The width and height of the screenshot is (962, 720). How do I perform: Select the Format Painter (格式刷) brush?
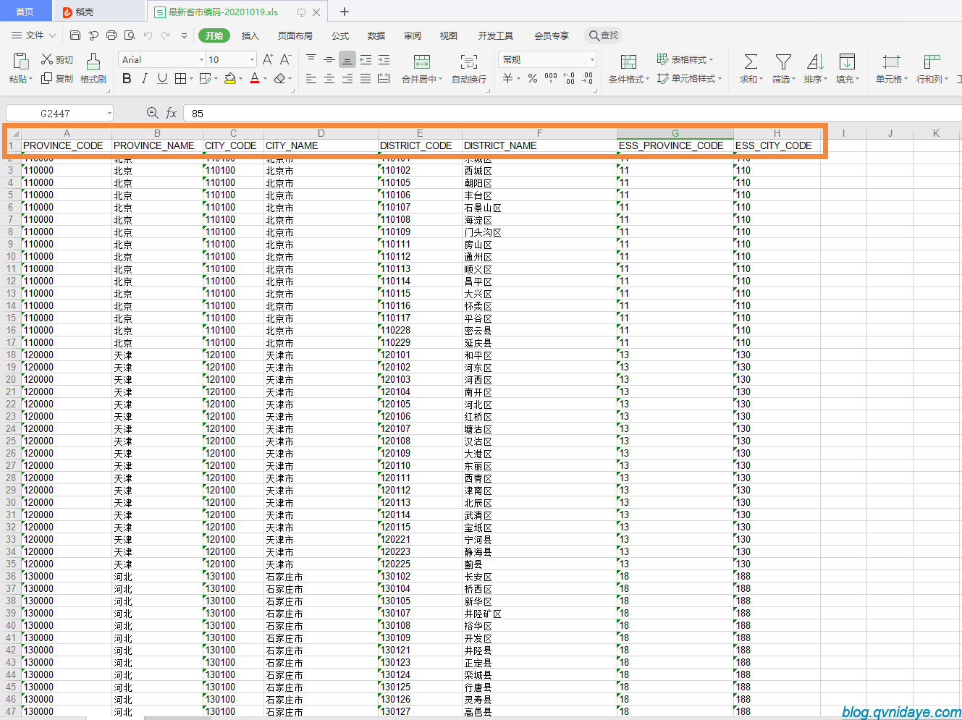click(93, 62)
